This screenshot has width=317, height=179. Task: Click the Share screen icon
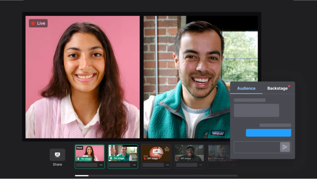[57, 155]
